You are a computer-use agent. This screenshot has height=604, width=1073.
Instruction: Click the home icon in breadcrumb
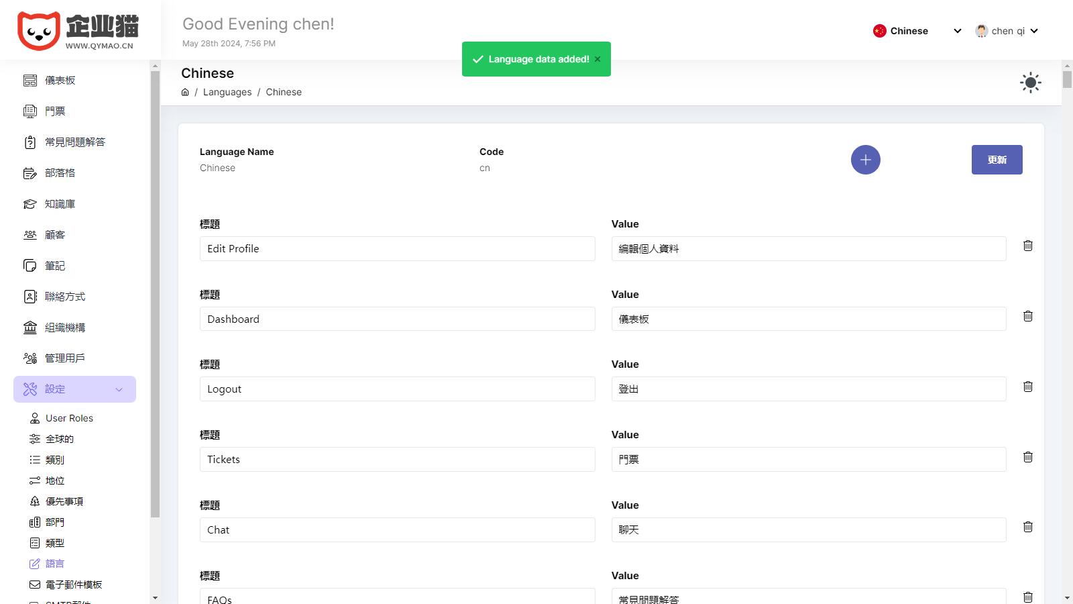pyautogui.click(x=185, y=93)
